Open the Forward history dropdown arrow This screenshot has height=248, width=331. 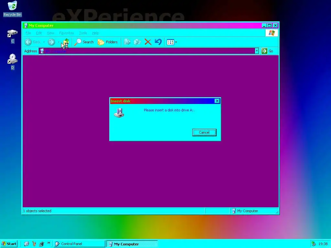point(59,42)
